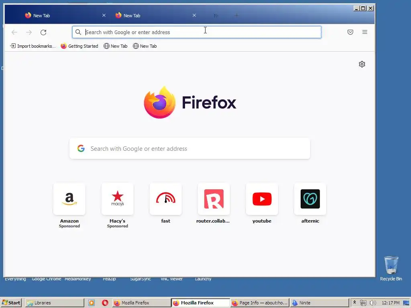Minimize the Firefox window
The width and height of the screenshot is (411, 308).
[x=356, y=8]
